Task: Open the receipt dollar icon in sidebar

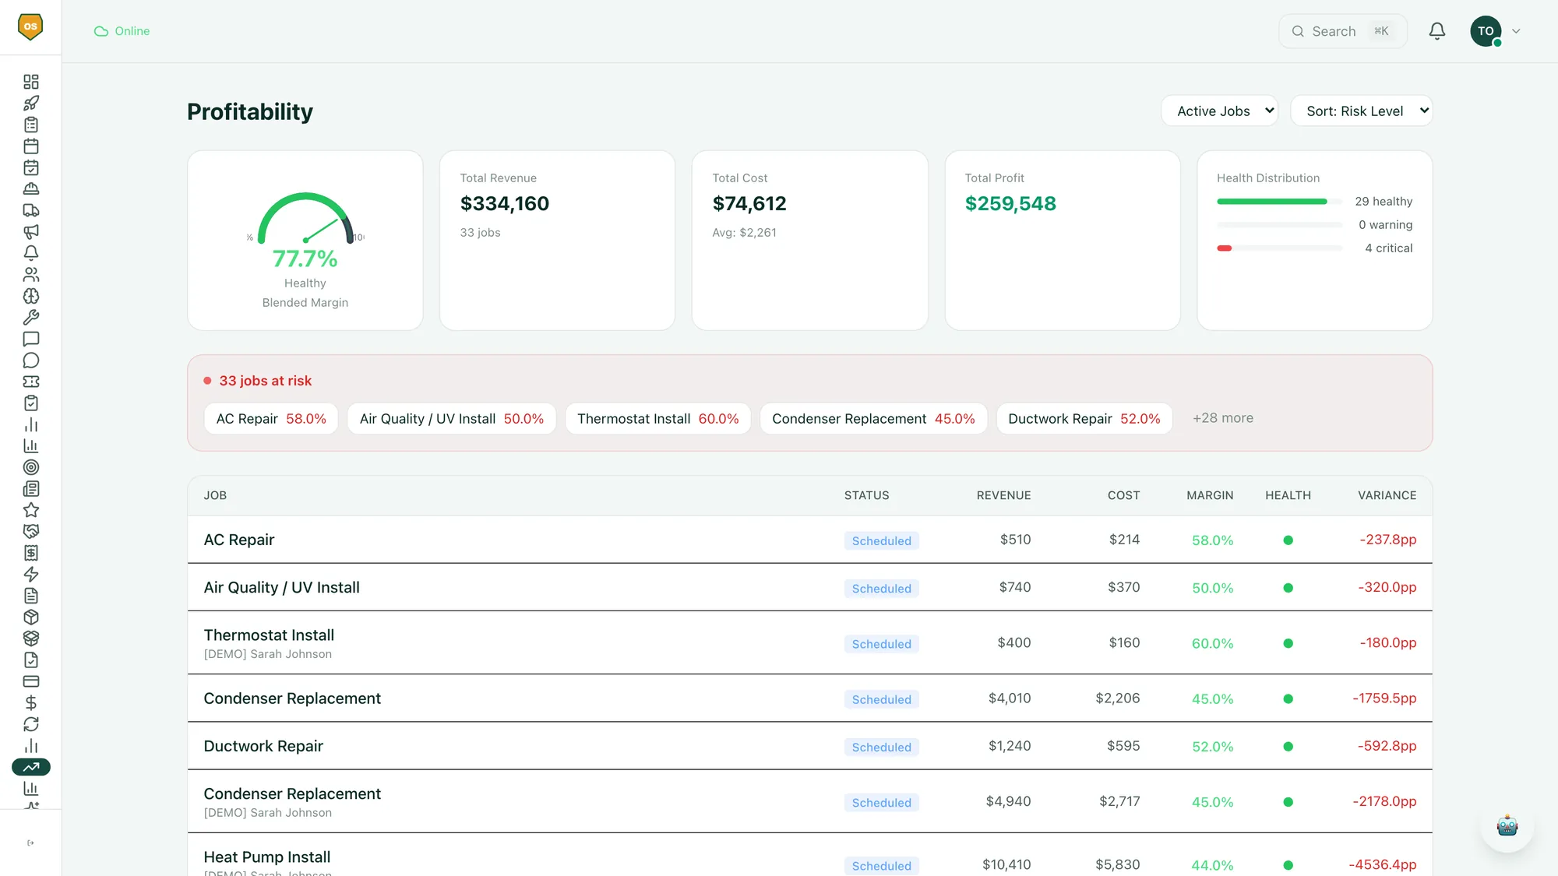Action: (31, 553)
